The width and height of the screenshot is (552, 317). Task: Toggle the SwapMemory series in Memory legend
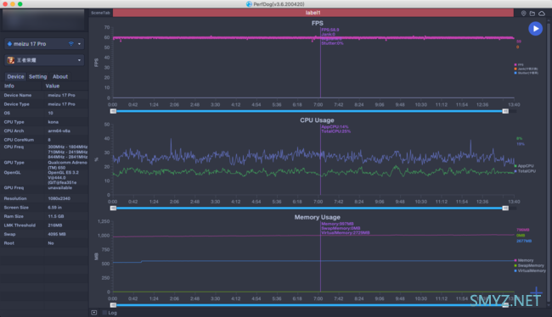tap(529, 265)
